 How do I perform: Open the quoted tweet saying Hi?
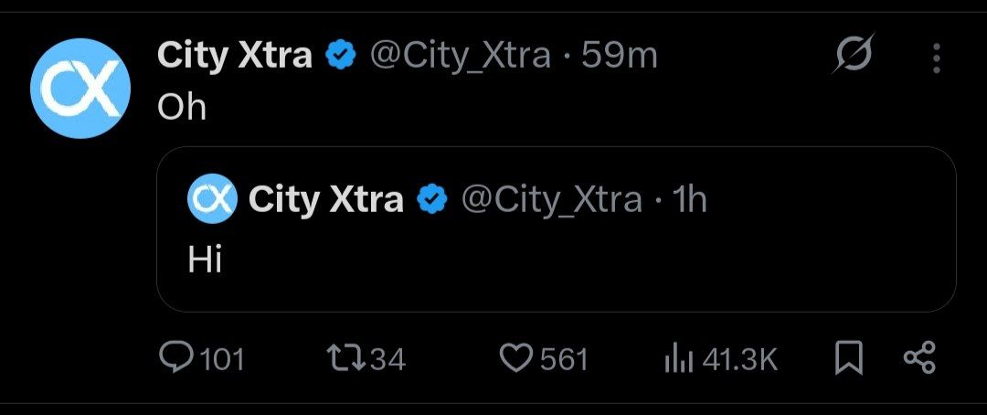pyautogui.click(x=556, y=261)
